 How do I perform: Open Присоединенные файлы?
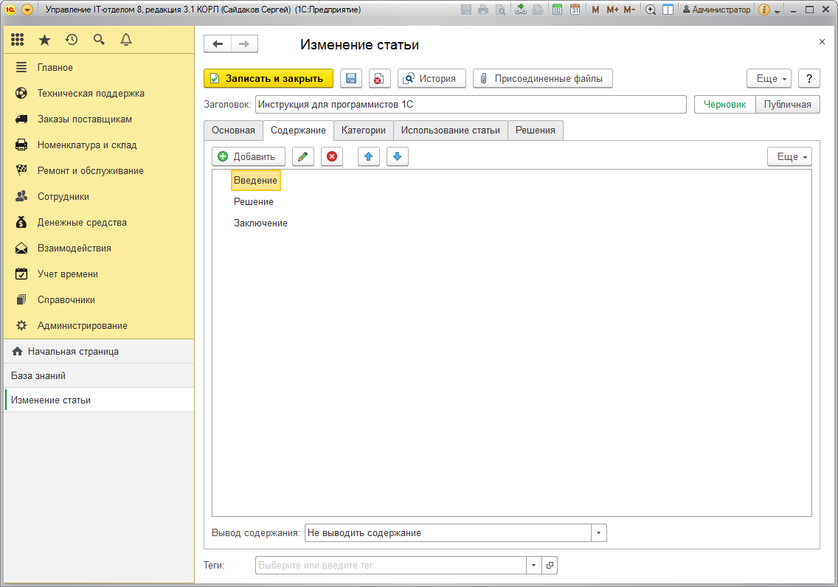tap(542, 78)
